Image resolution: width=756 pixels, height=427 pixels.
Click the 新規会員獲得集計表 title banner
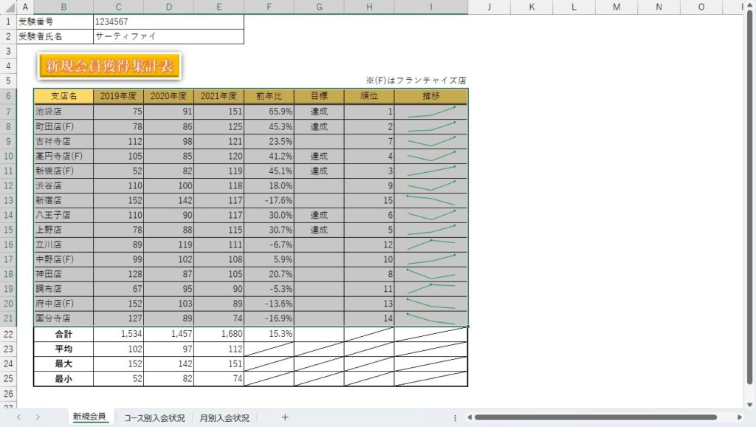(x=110, y=66)
